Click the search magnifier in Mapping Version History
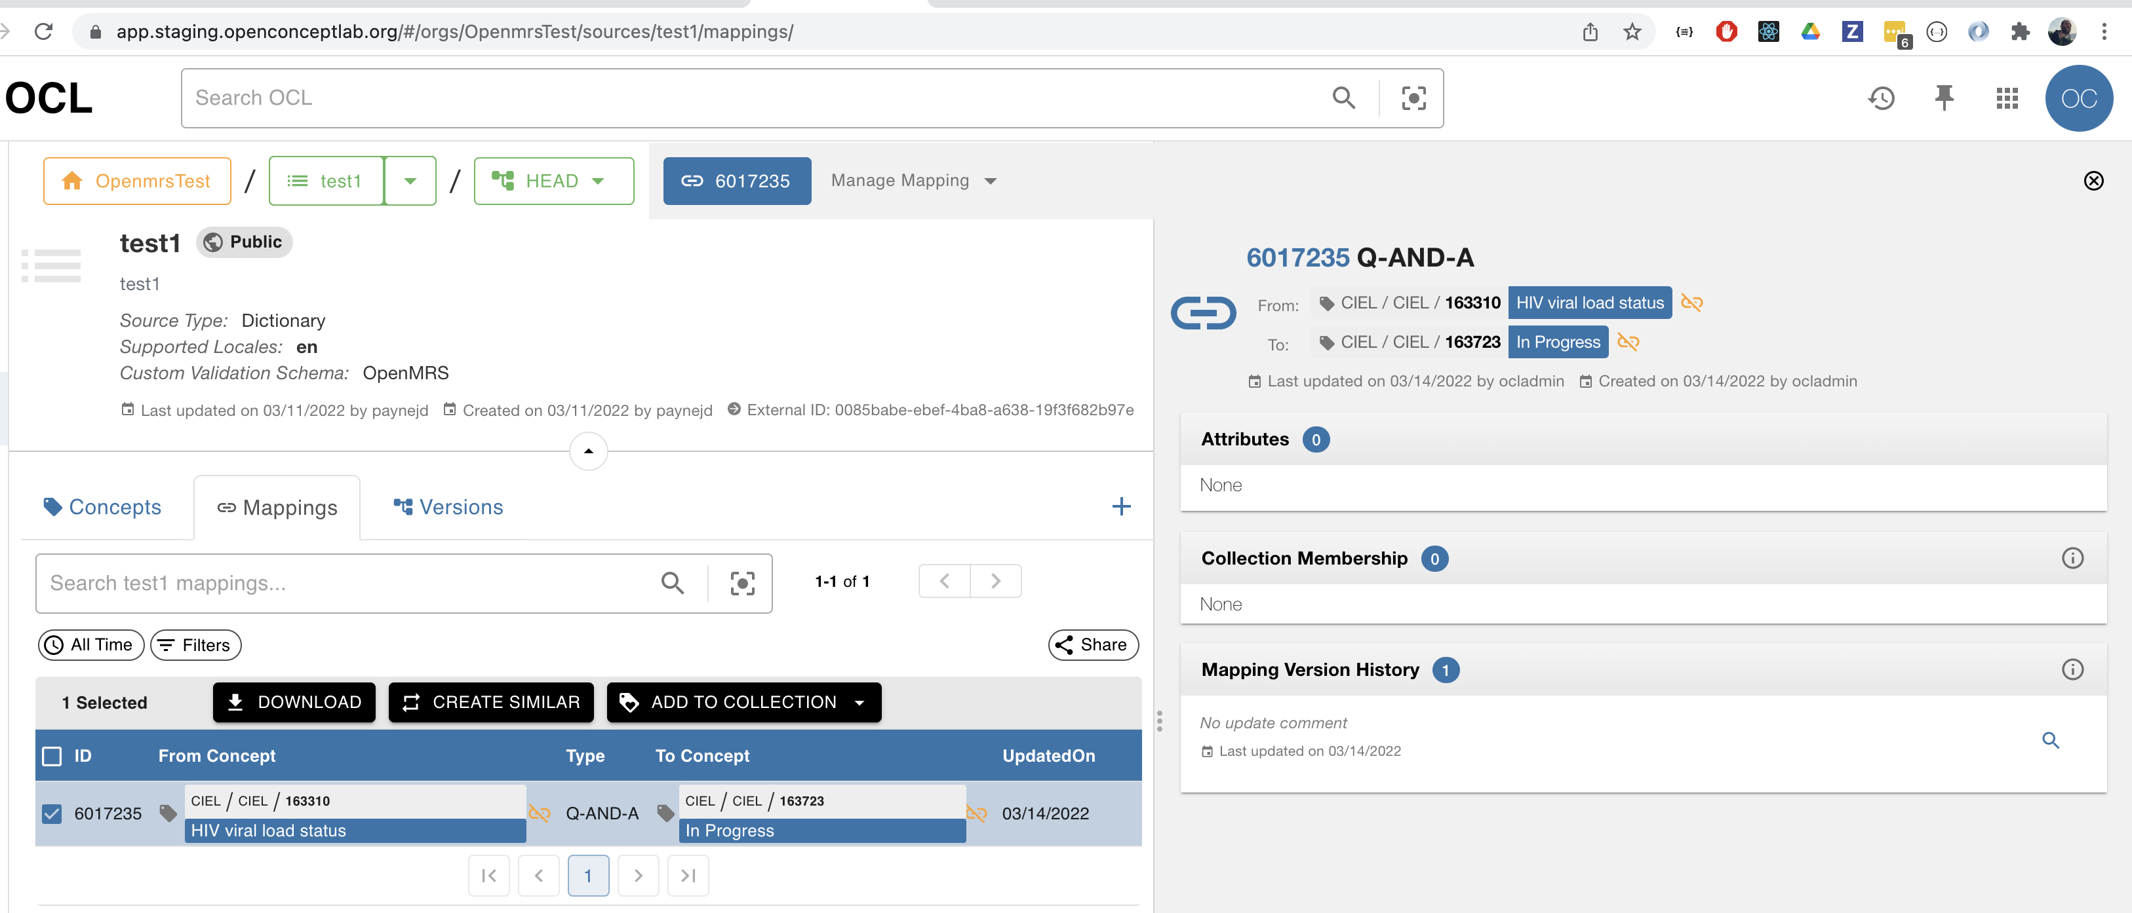 2052,740
